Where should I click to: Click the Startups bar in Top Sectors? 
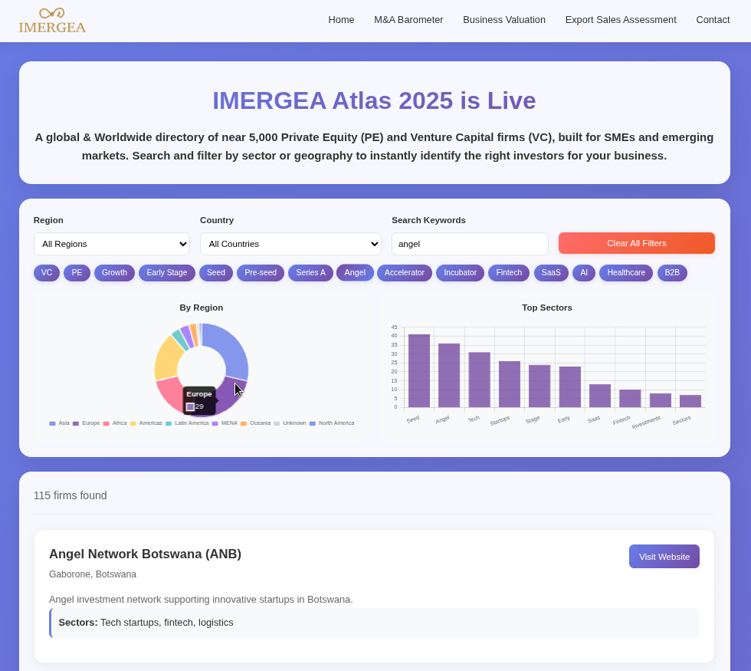point(510,384)
